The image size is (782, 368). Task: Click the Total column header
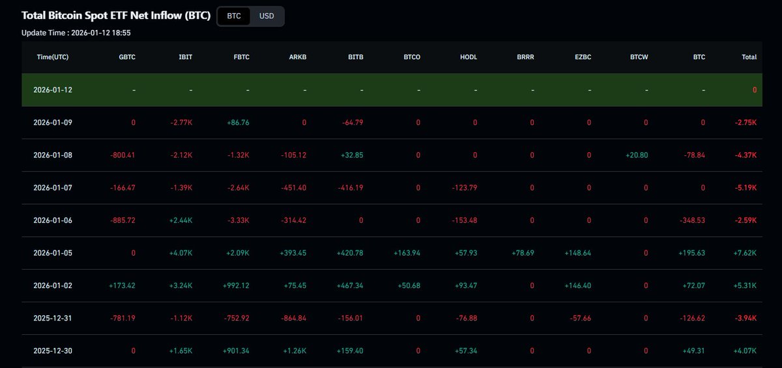tap(749, 57)
